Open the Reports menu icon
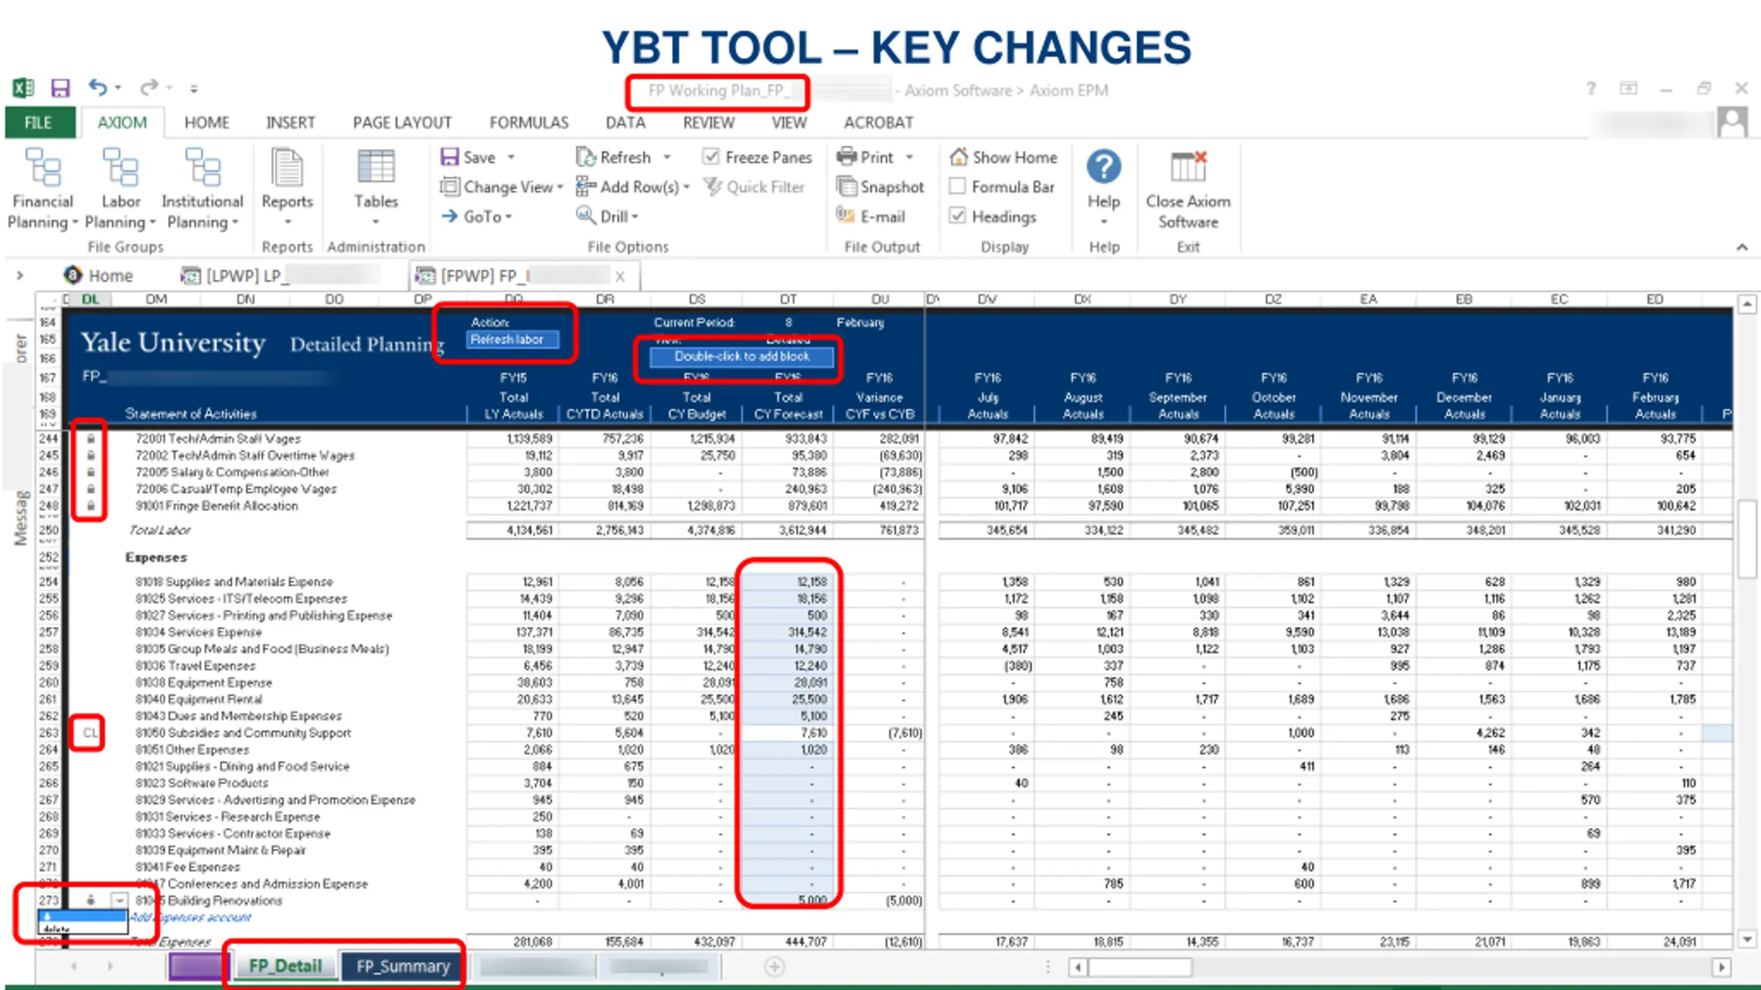Viewport: 1761px width, 990px height. click(287, 187)
